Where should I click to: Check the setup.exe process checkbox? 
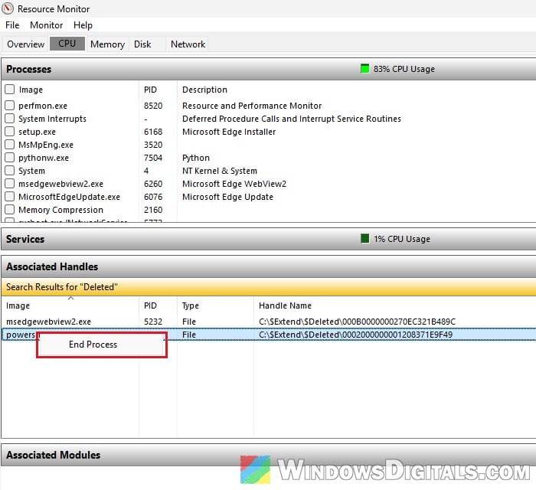click(9, 131)
